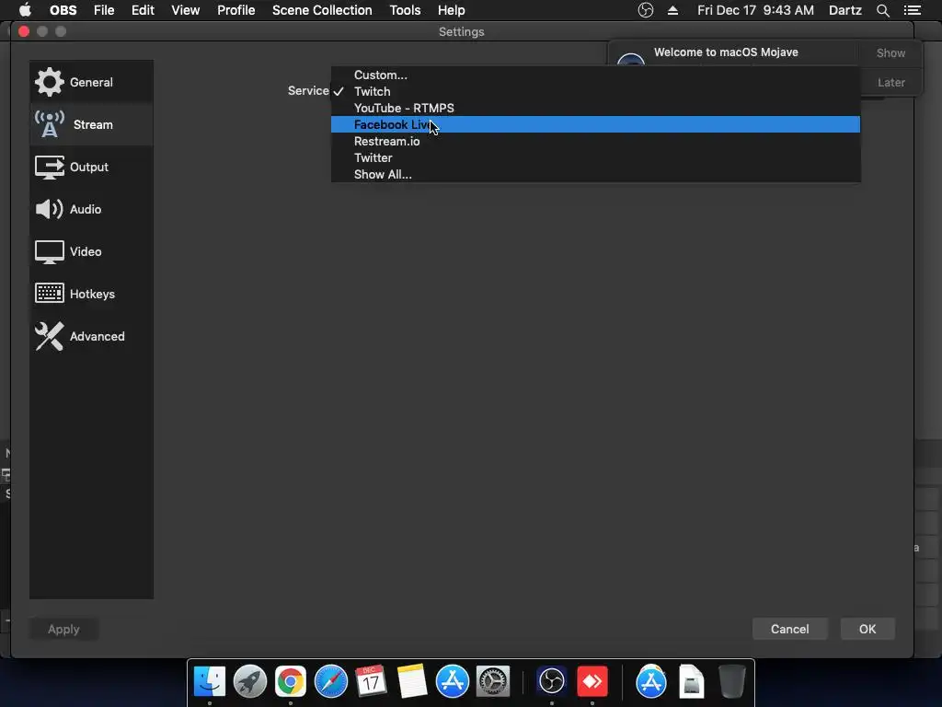Screen dimensions: 942x707
Task: Switch to OBS icon in Dock
Action: point(552,681)
